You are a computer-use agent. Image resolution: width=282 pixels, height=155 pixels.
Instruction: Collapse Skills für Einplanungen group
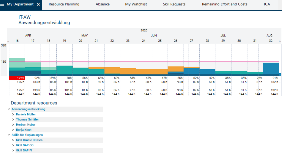pyautogui.click(x=8, y=135)
